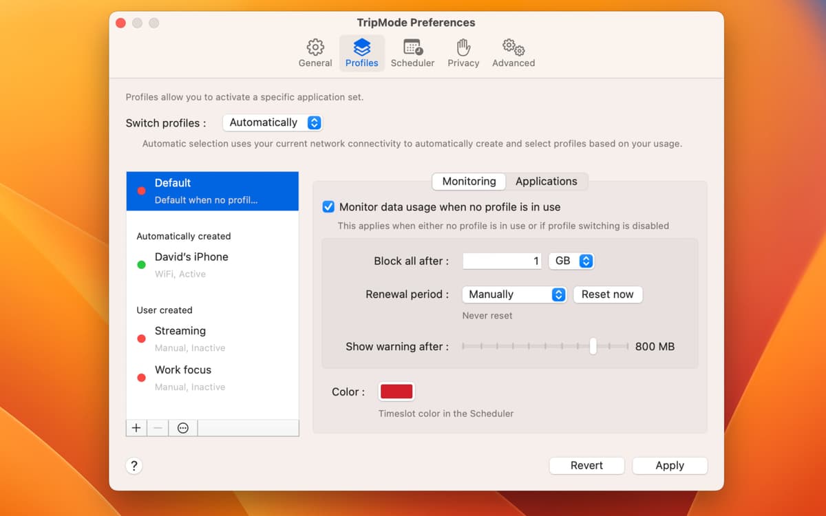Click the red Color swatch

coord(396,392)
